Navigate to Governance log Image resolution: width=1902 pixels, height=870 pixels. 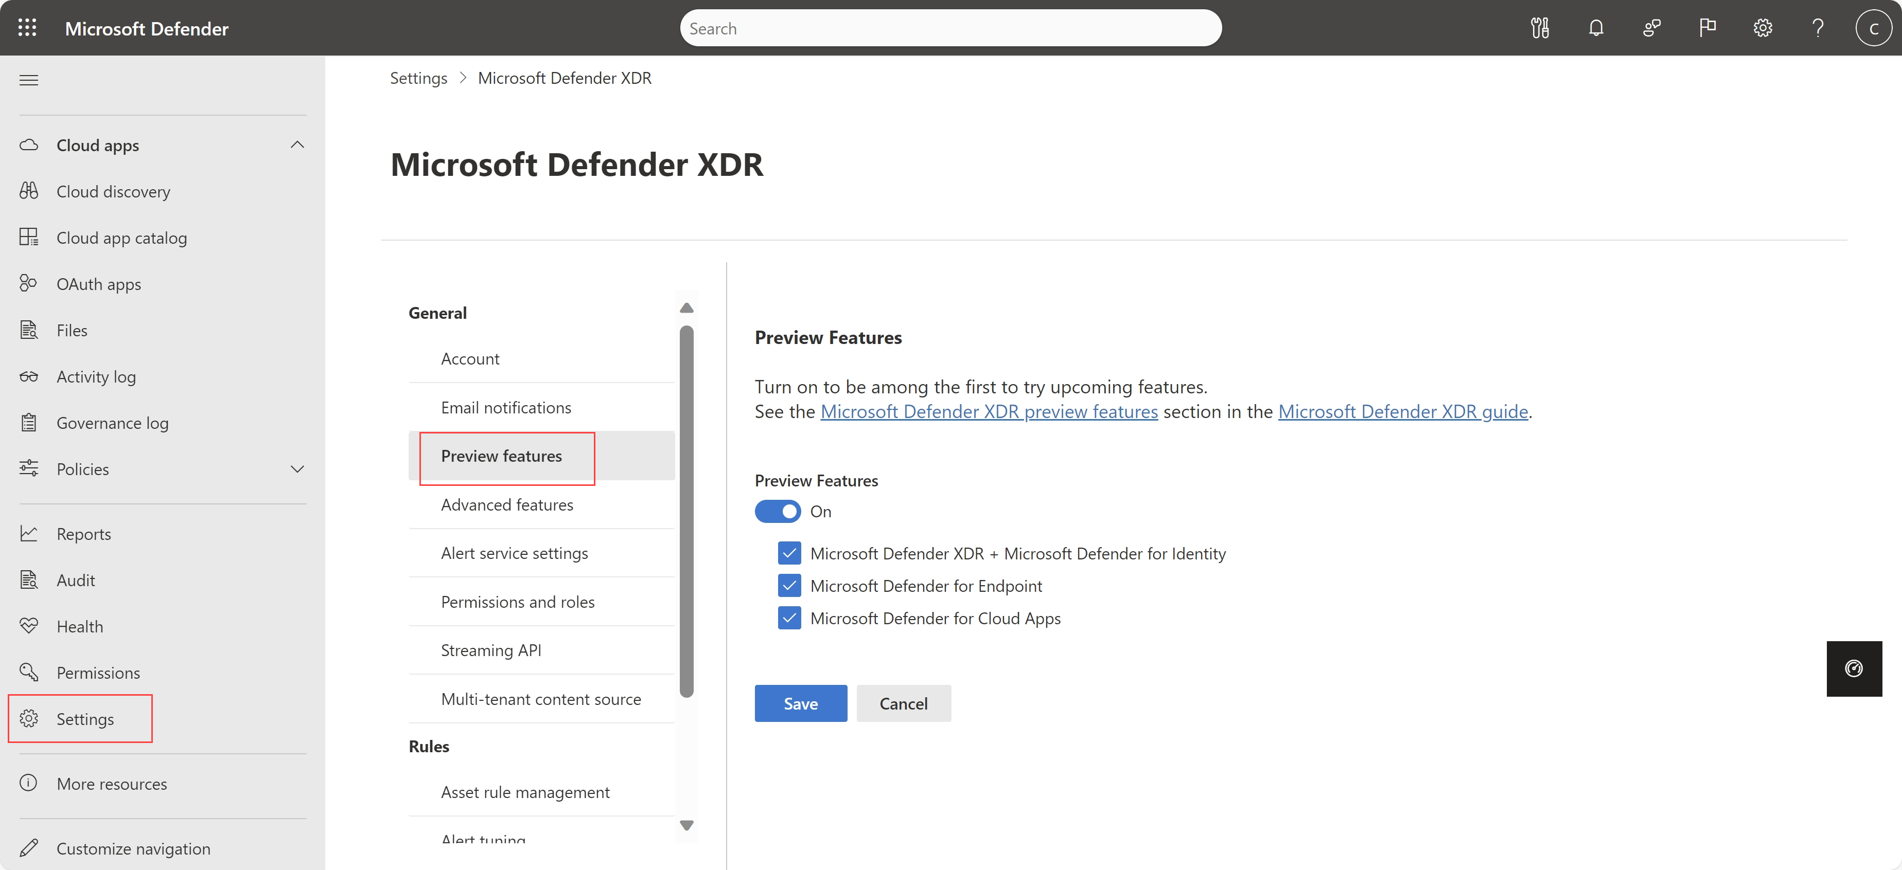point(113,423)
